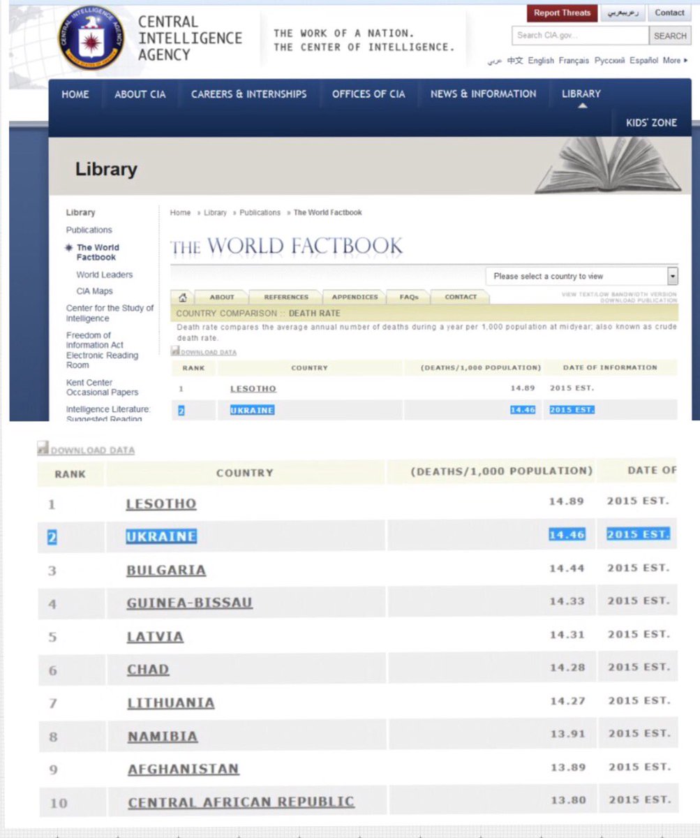The image size is (700, 838).
Task: Open the AFGHANISTAN country link
Action: (183, 770)
